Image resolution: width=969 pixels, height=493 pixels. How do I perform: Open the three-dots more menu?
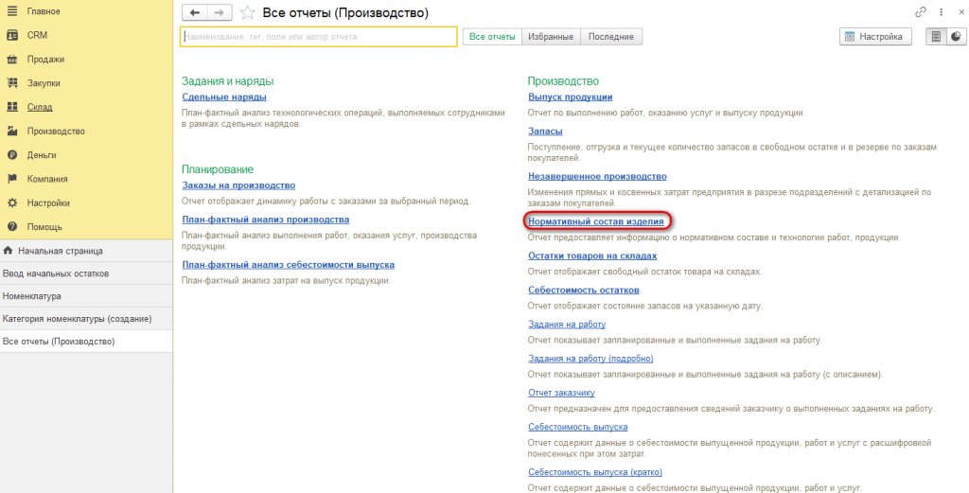(941, 11)
